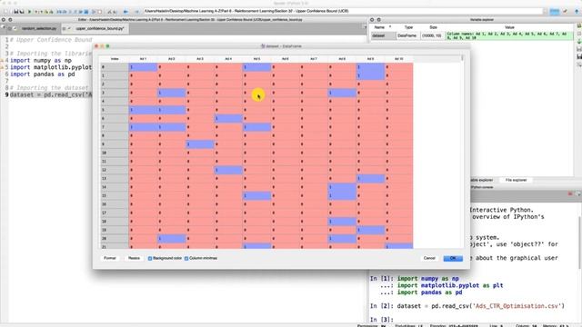
Task: Click the blue back arrow in toolbar
Action: pyautogui.click(x=125, y=12)
